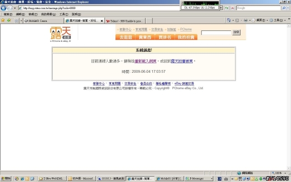Open 隱私權聲明 footer link
Viewport: 291px width, 182px height.
click(163, 84)
